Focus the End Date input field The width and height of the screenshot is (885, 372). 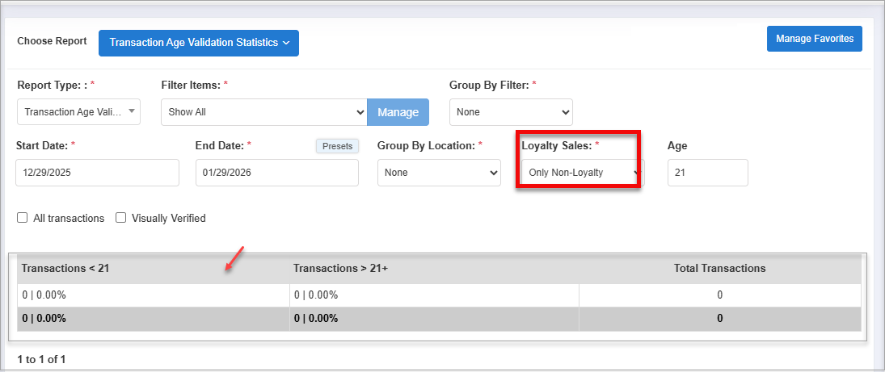(x=276, y=173)
